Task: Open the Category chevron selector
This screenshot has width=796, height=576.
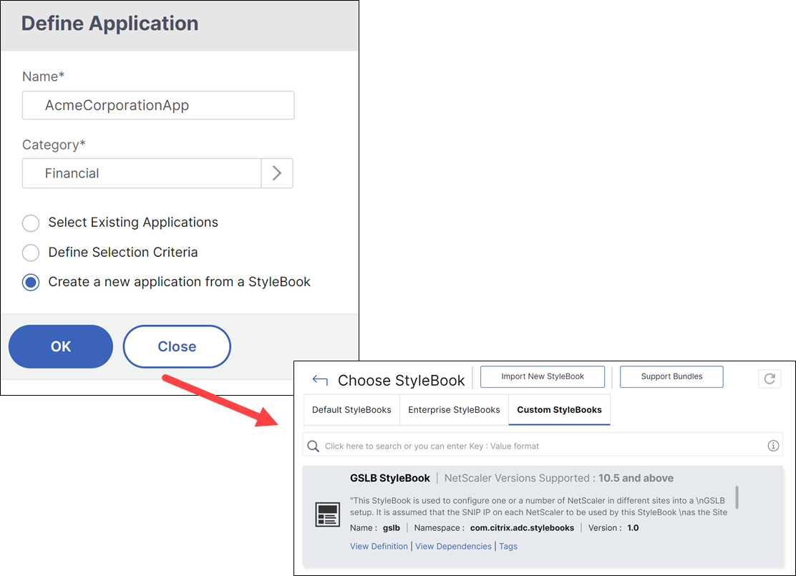Action: point(277,173)
